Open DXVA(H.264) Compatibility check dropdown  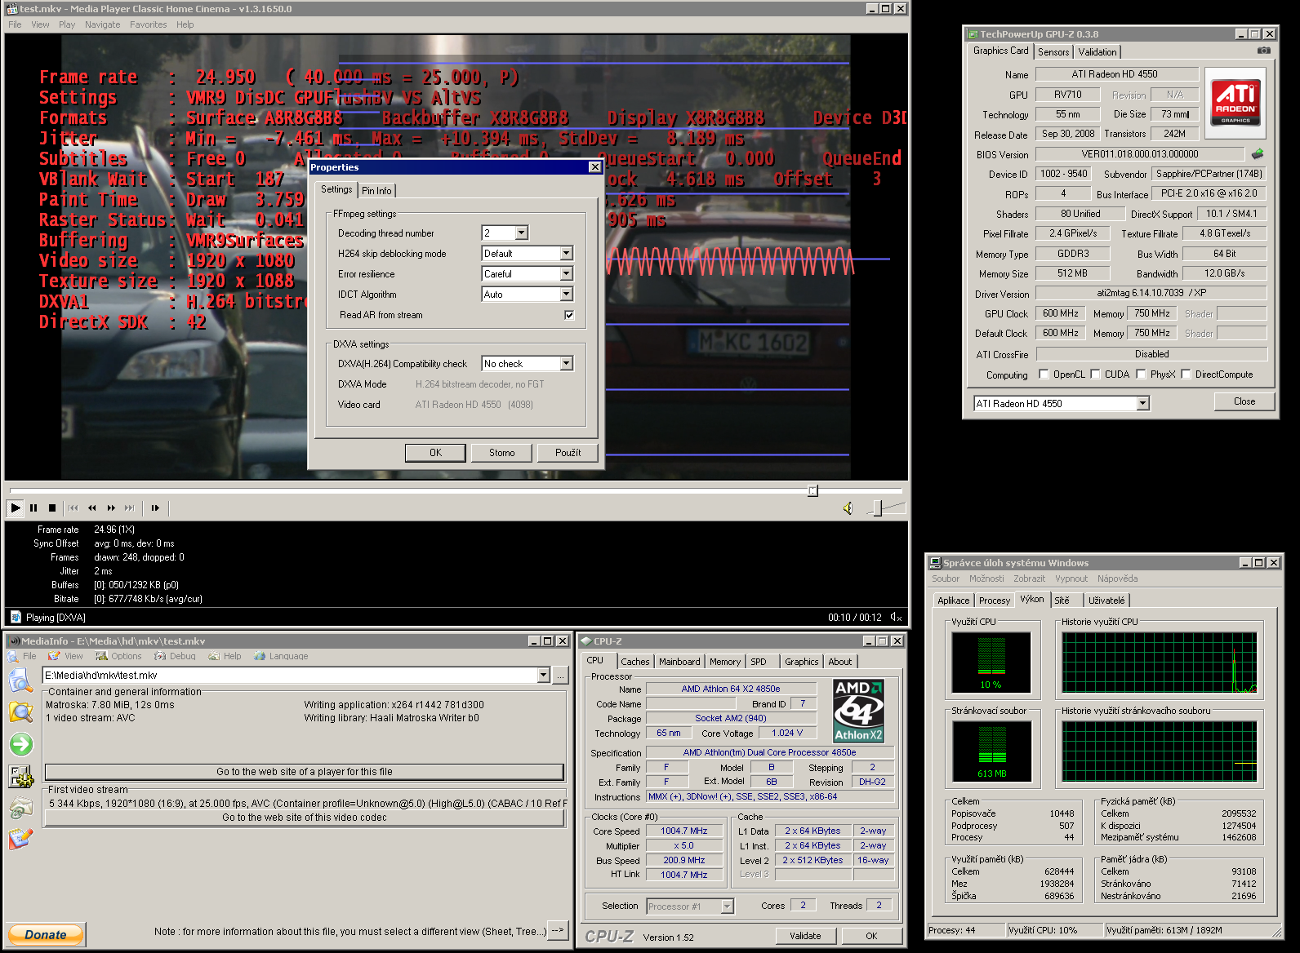(x=566, y=364)
